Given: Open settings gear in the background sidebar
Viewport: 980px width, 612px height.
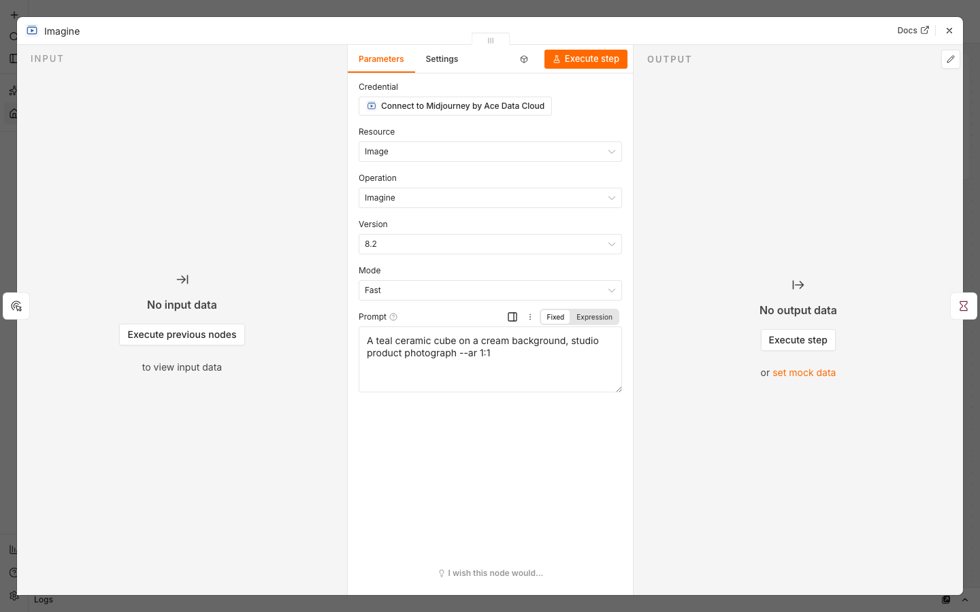Looking at the screenshot, I should point(14,596).
